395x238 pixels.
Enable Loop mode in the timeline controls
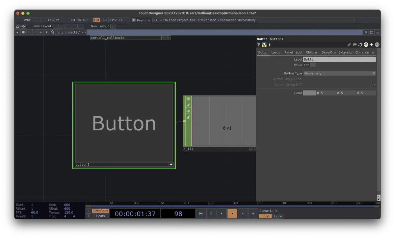[265, 216]
